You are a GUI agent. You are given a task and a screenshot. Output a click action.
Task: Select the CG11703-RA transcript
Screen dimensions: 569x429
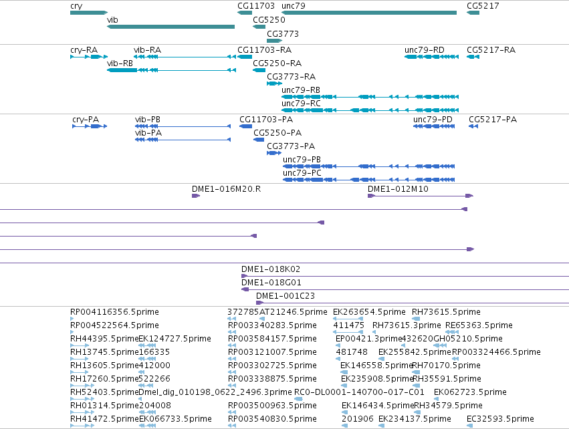point(245,57)
